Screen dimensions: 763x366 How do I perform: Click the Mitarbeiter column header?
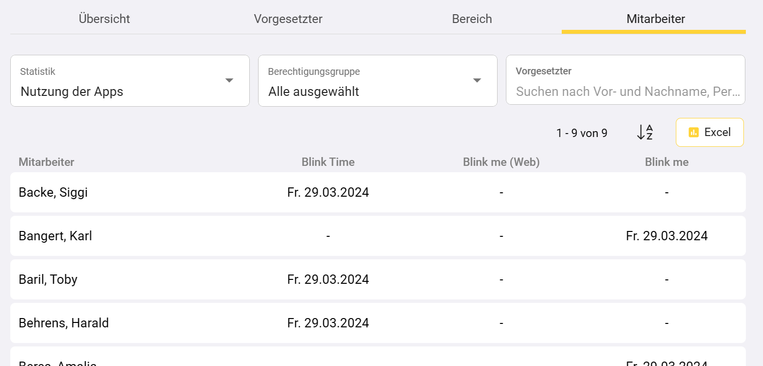47,162
